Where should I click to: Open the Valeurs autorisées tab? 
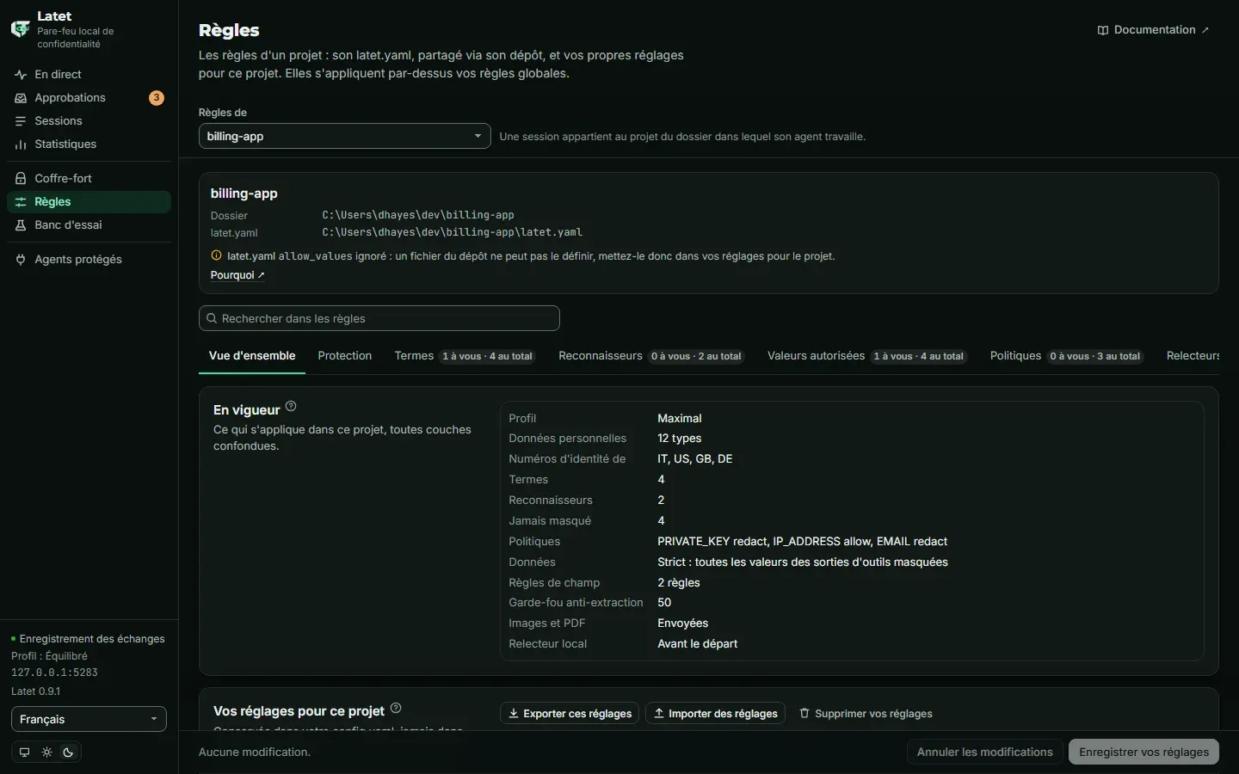[866, 356]
